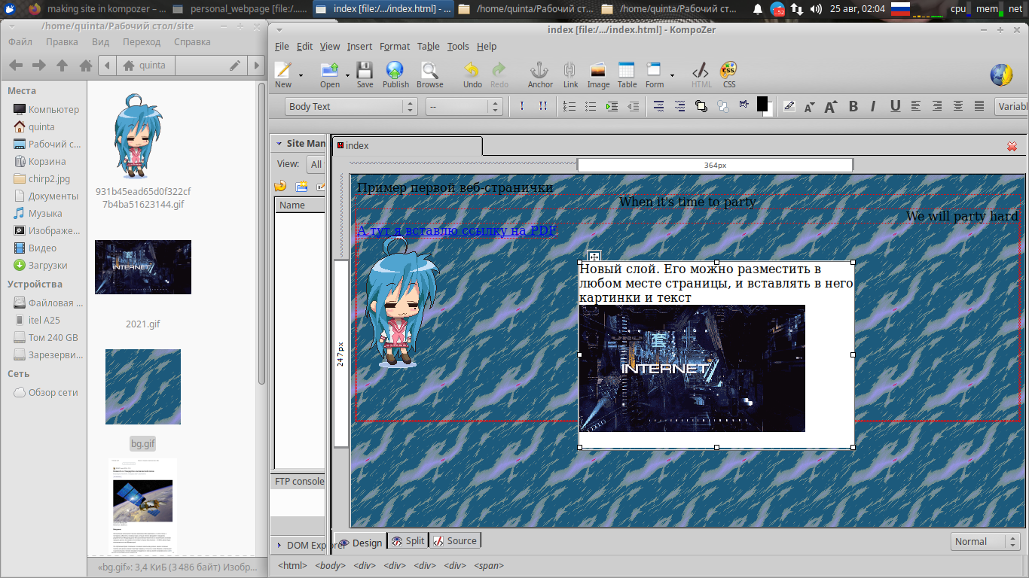
Task: Switch to the Source view tab
Action: (x=454, y=541)
